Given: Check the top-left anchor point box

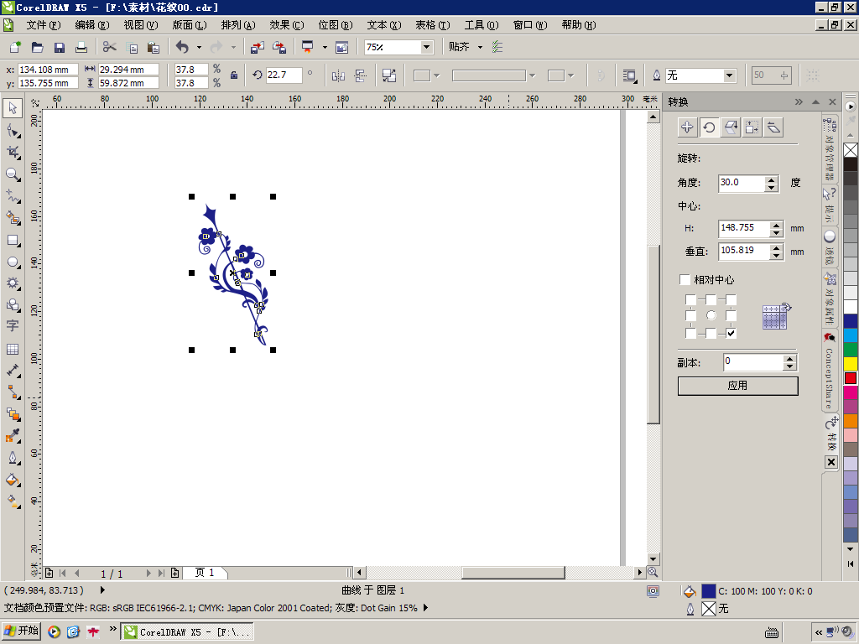Looking at the screenshot, I should [690, 299].
